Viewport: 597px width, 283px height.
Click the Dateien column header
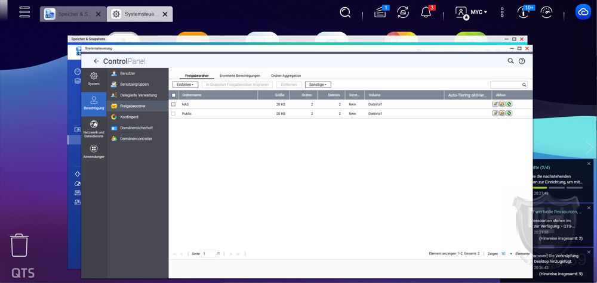click(x=331, y=95)
